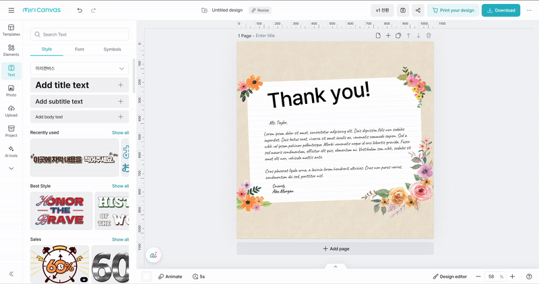Click the Search Text input field

point(80,34)
